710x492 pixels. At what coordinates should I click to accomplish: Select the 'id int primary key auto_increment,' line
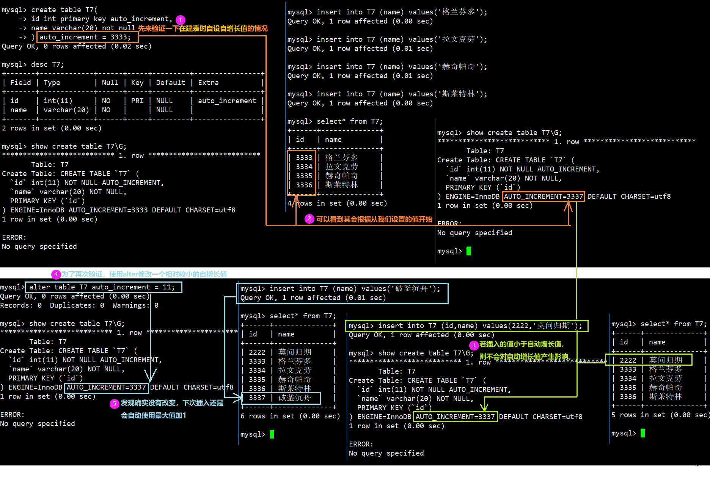tap(102, 19)
